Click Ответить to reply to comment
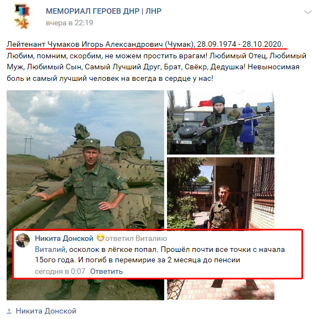Viewport: 313px width, 319px height. [x=106, y=271]
